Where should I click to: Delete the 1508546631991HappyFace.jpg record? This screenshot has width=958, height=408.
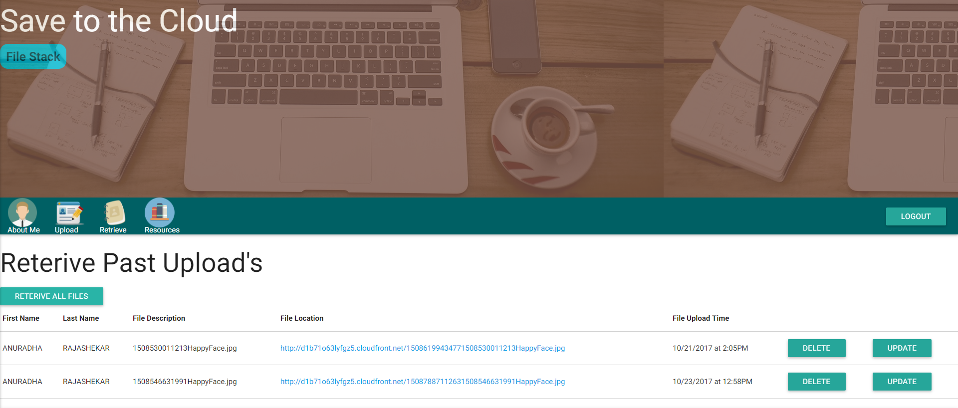coord(816,382)
